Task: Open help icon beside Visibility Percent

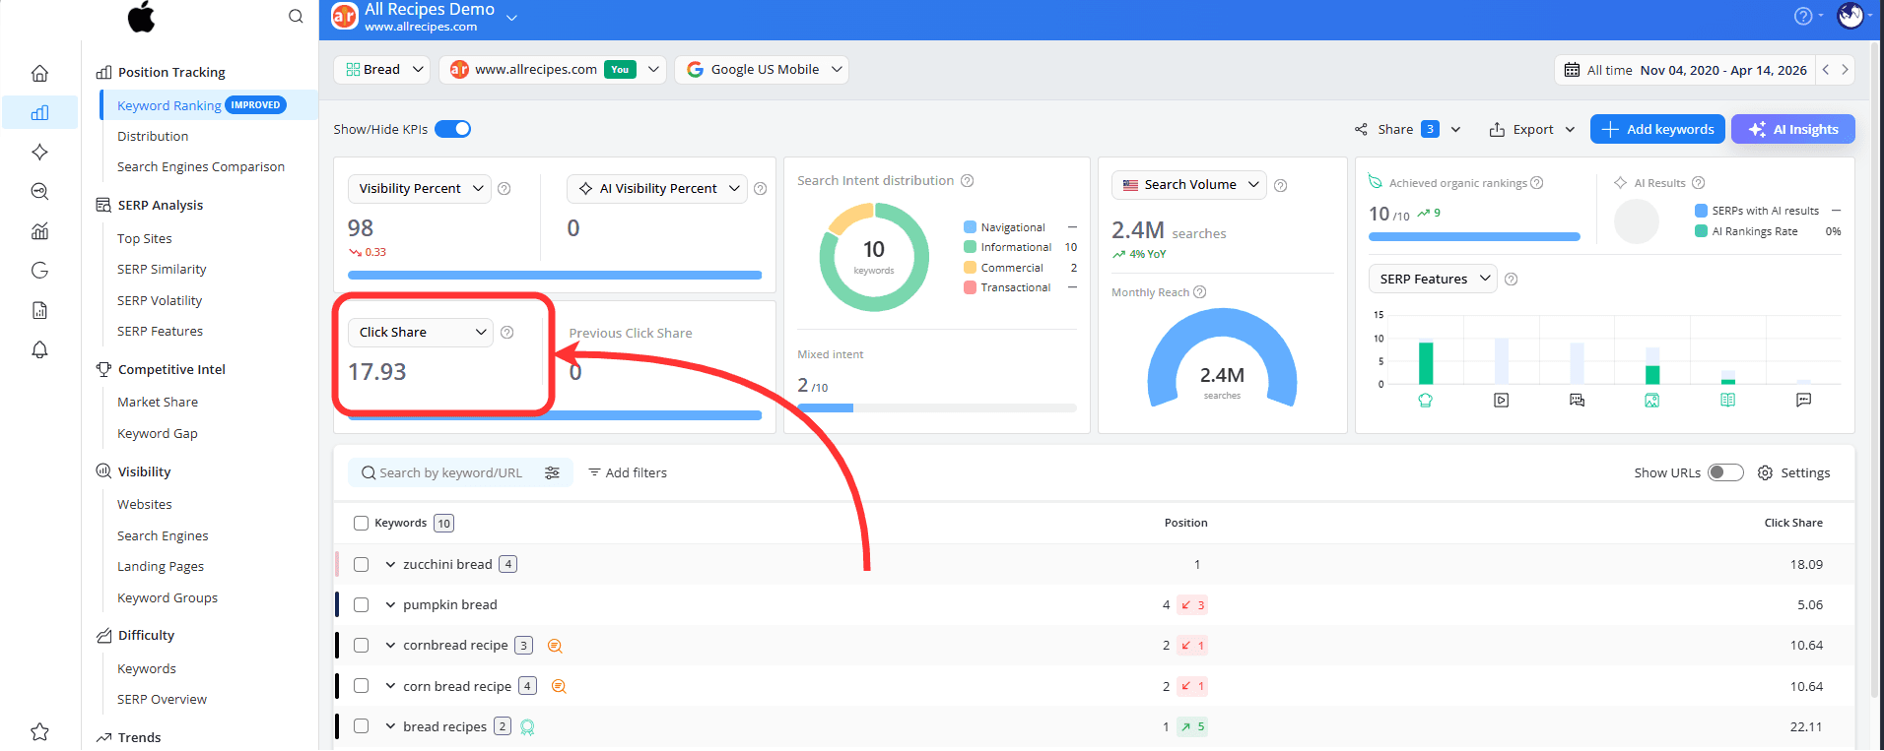Action: tap(505, 188)
